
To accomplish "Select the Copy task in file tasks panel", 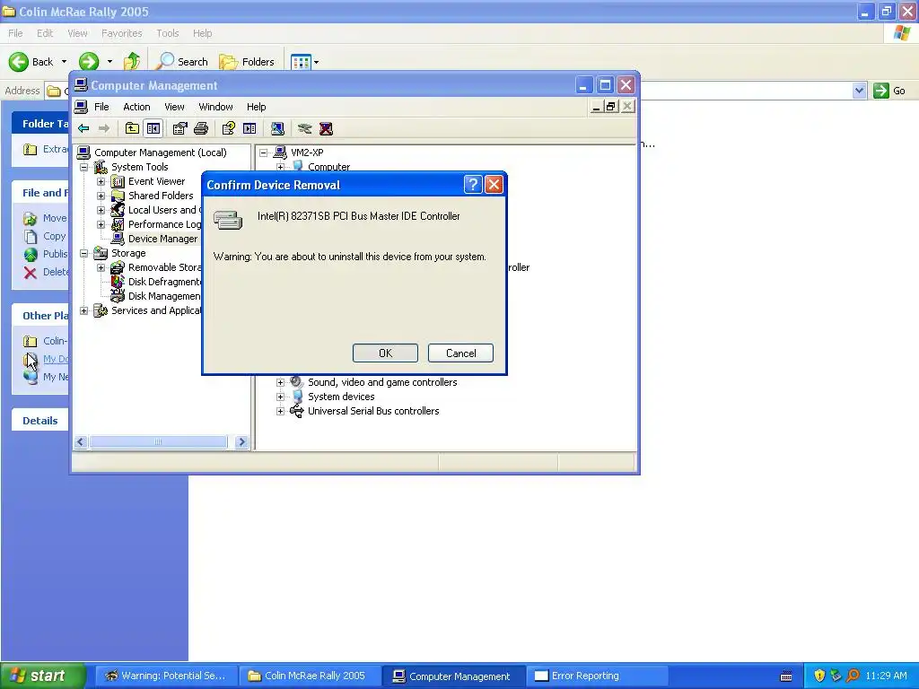I will point(54,236).
